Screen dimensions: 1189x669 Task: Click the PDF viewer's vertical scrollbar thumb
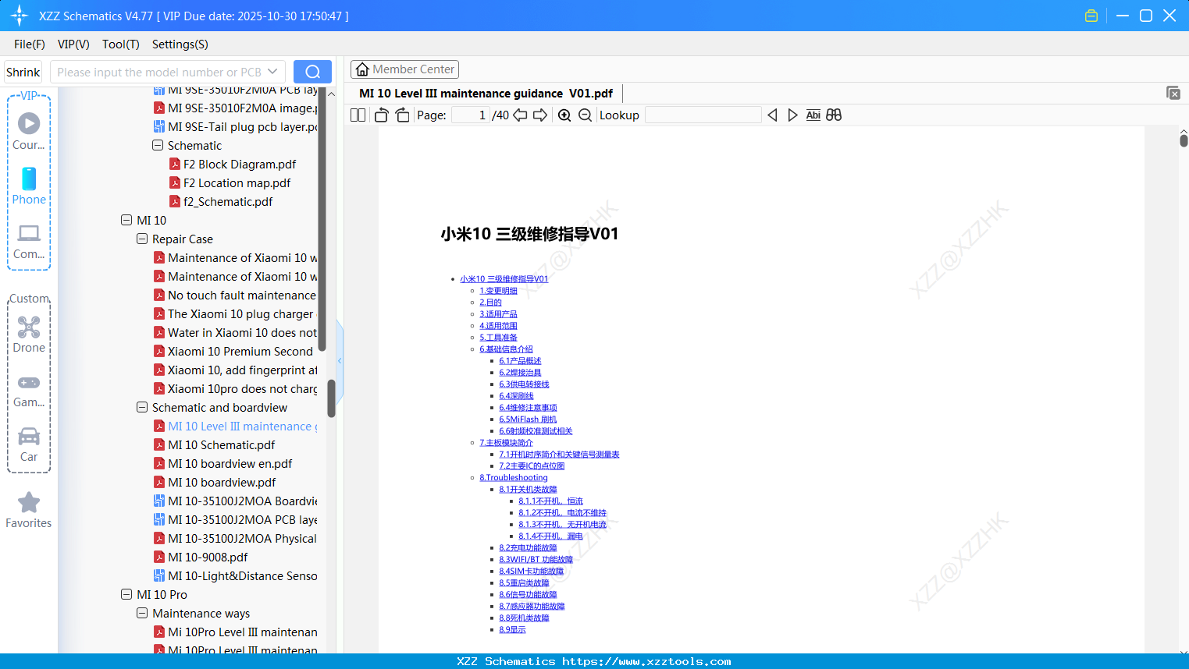click(x=1184, y=139)
